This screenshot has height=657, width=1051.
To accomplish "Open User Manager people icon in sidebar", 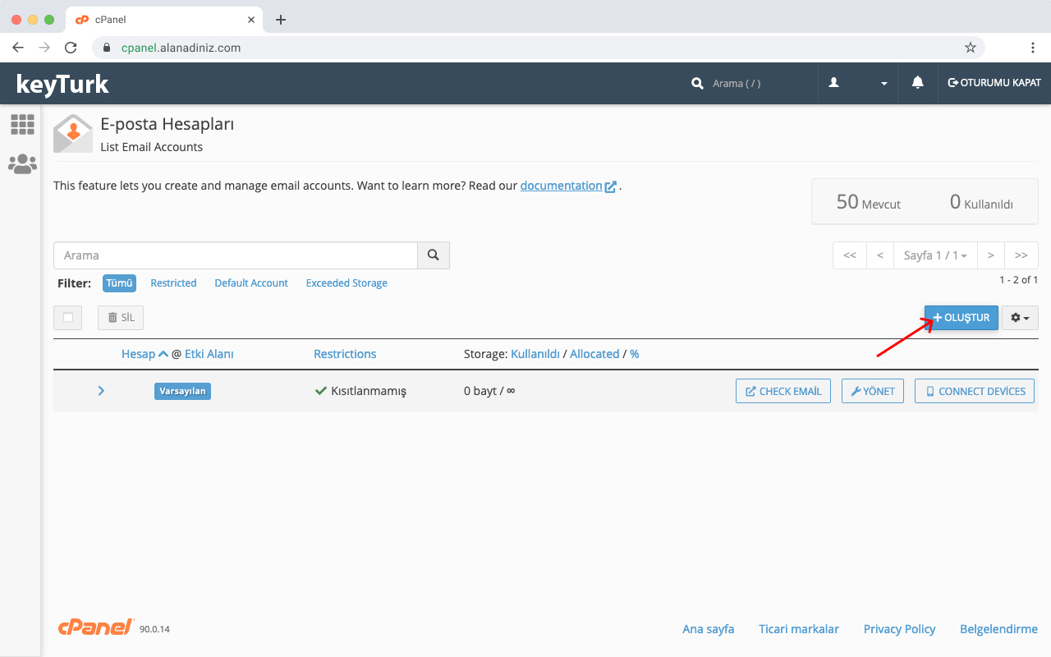I will 22,164.
